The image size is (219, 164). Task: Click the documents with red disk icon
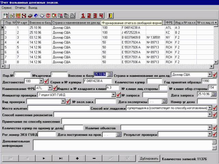click(x=60, y=15)
